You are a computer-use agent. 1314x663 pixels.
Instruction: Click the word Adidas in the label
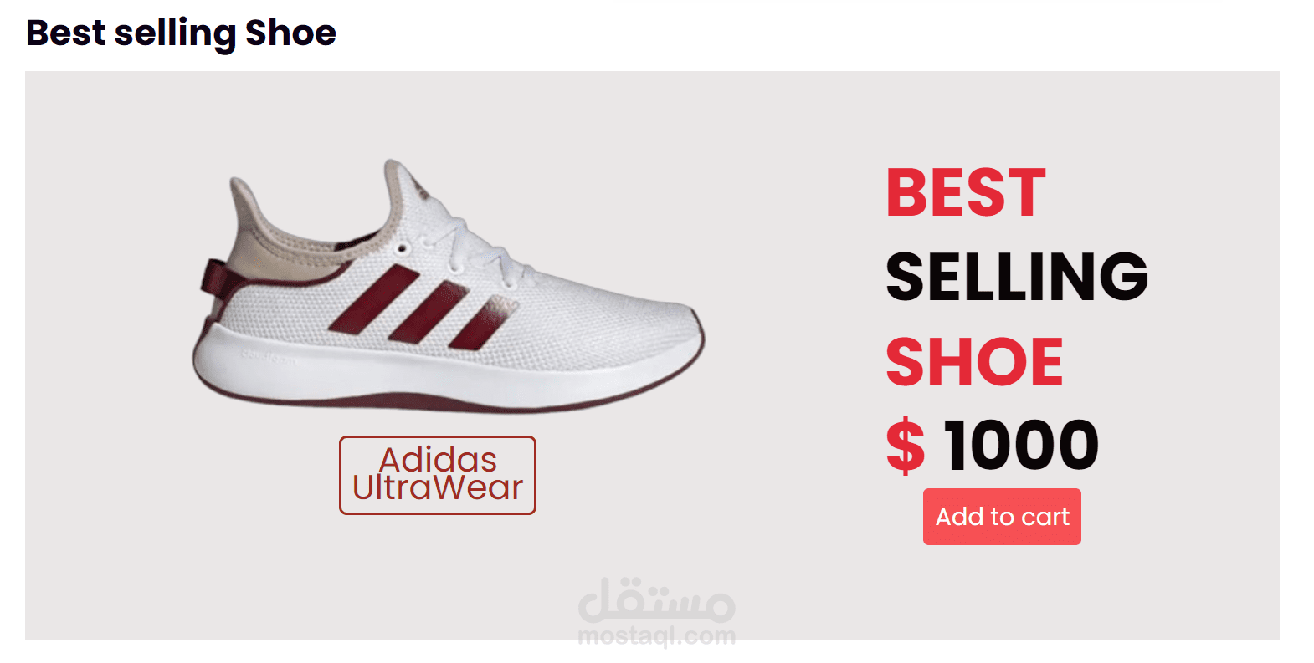(438, 460)
